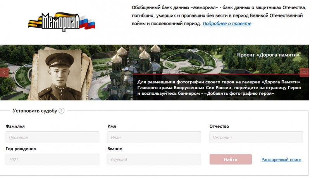The image size is (310, 180).
Task: Click the 'Обобщенный банк данных «Мемориал»' description text
Action: point(219,16)
